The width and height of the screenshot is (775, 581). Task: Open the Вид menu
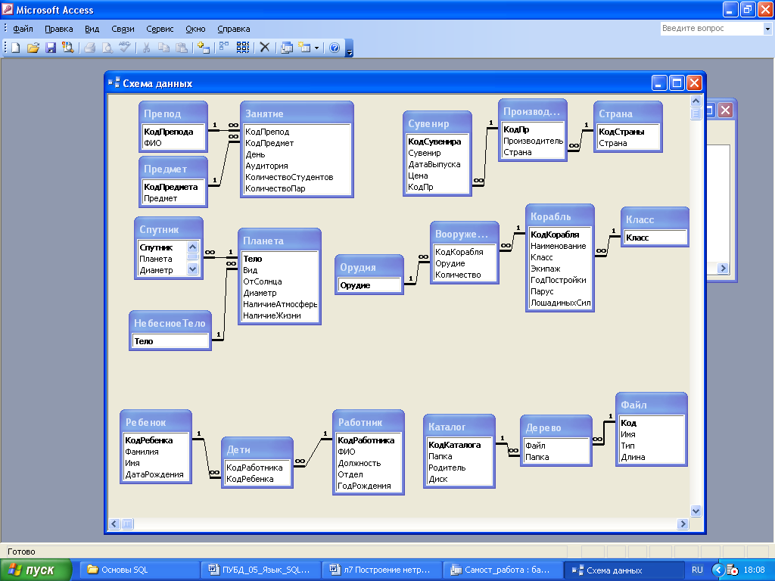point(92,29)
